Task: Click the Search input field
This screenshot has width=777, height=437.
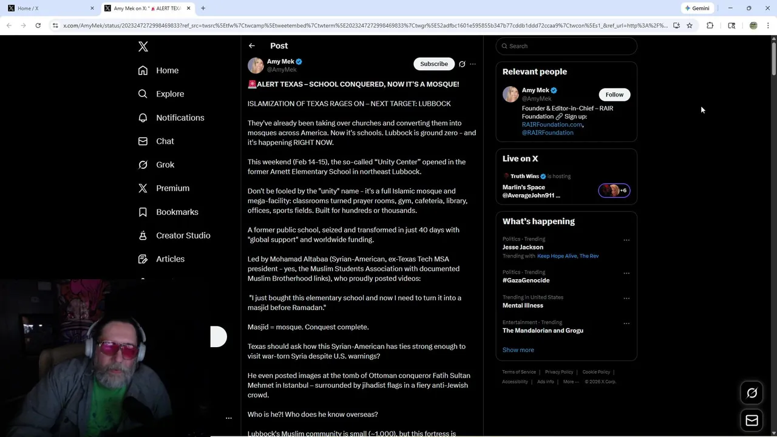Action: (x=566, y=46)
